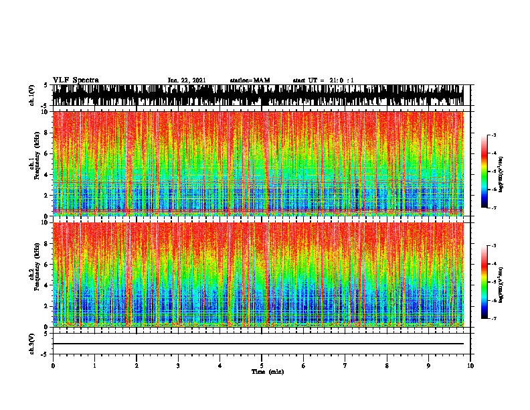Viewport: 530px width, 410px height.
Task: Click the flat ch.3 voltage trace line
Action: [x=258, y=344]
